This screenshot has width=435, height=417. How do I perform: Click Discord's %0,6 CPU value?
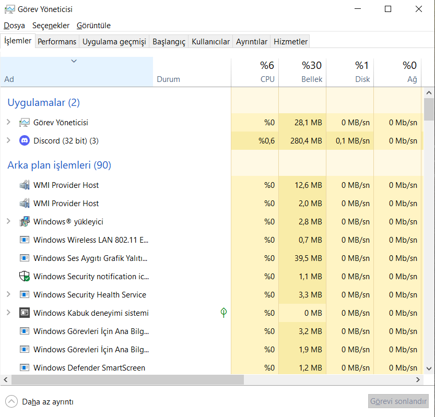coord(266,141)
